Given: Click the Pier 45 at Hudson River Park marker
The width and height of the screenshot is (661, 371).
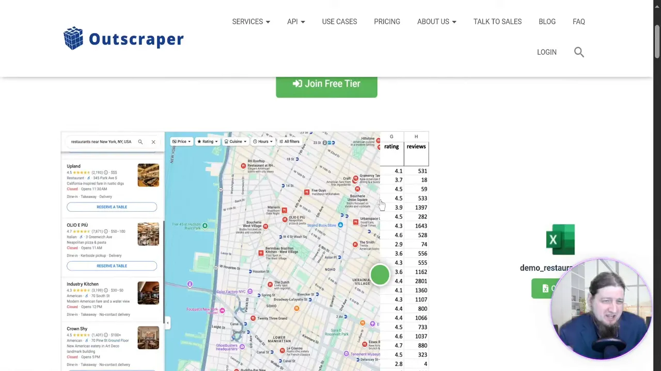Looking at the screenshot, I should pyautogui.click(x=205, y=226).
